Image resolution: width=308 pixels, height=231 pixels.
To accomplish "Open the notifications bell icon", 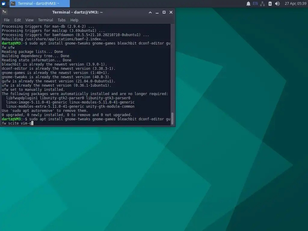I will tap(248, 4).
